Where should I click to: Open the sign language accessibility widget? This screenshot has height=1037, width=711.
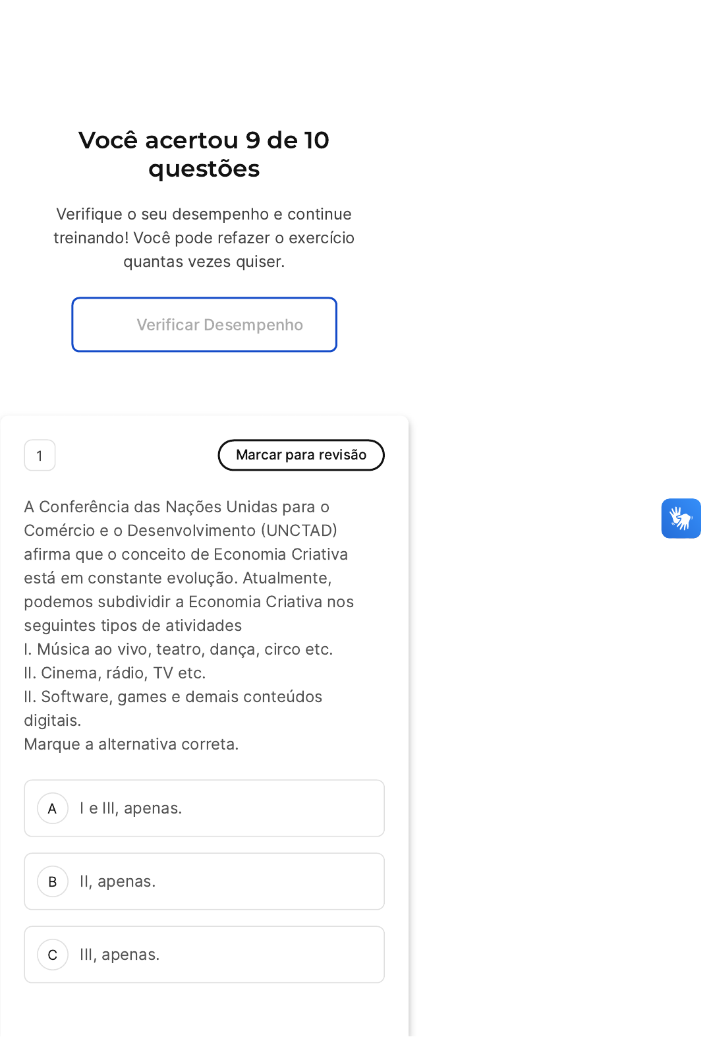click(x=681, y=518)
